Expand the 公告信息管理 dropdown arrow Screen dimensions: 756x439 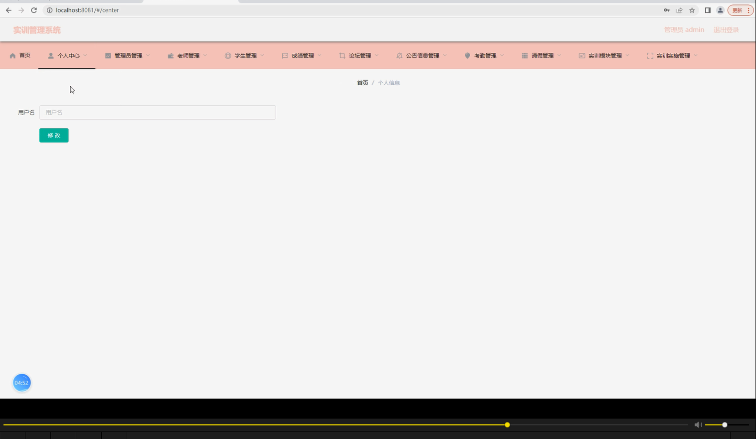(445, 55)
